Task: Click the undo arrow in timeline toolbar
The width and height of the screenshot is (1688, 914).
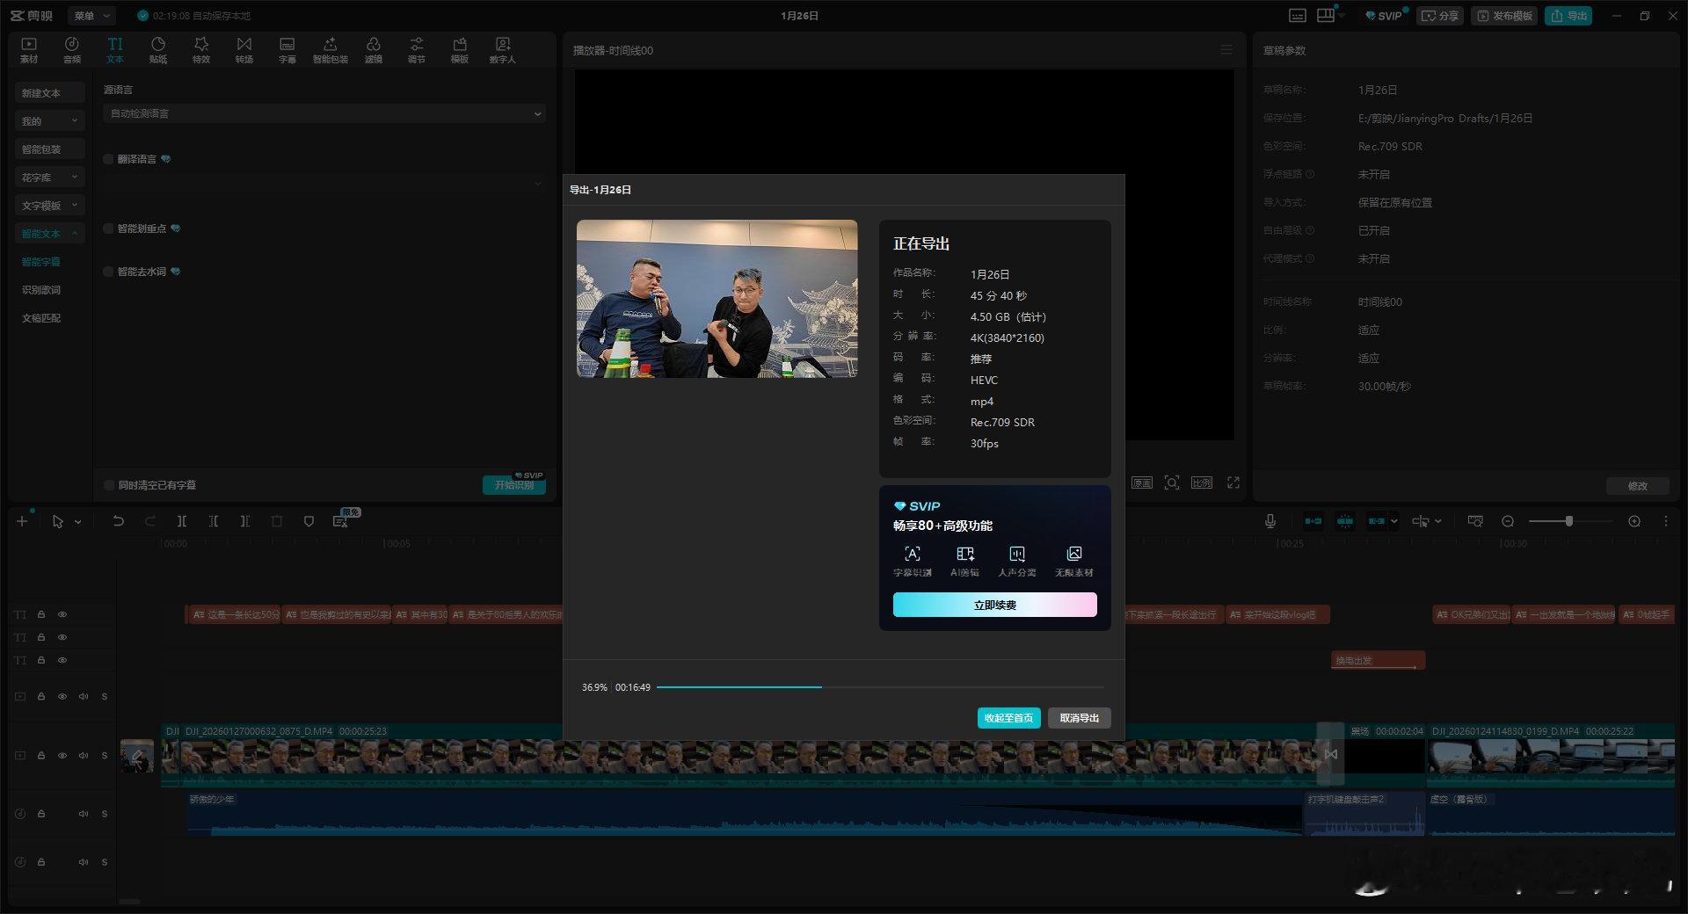Action: pyautogui.click(x=118, y=521)
